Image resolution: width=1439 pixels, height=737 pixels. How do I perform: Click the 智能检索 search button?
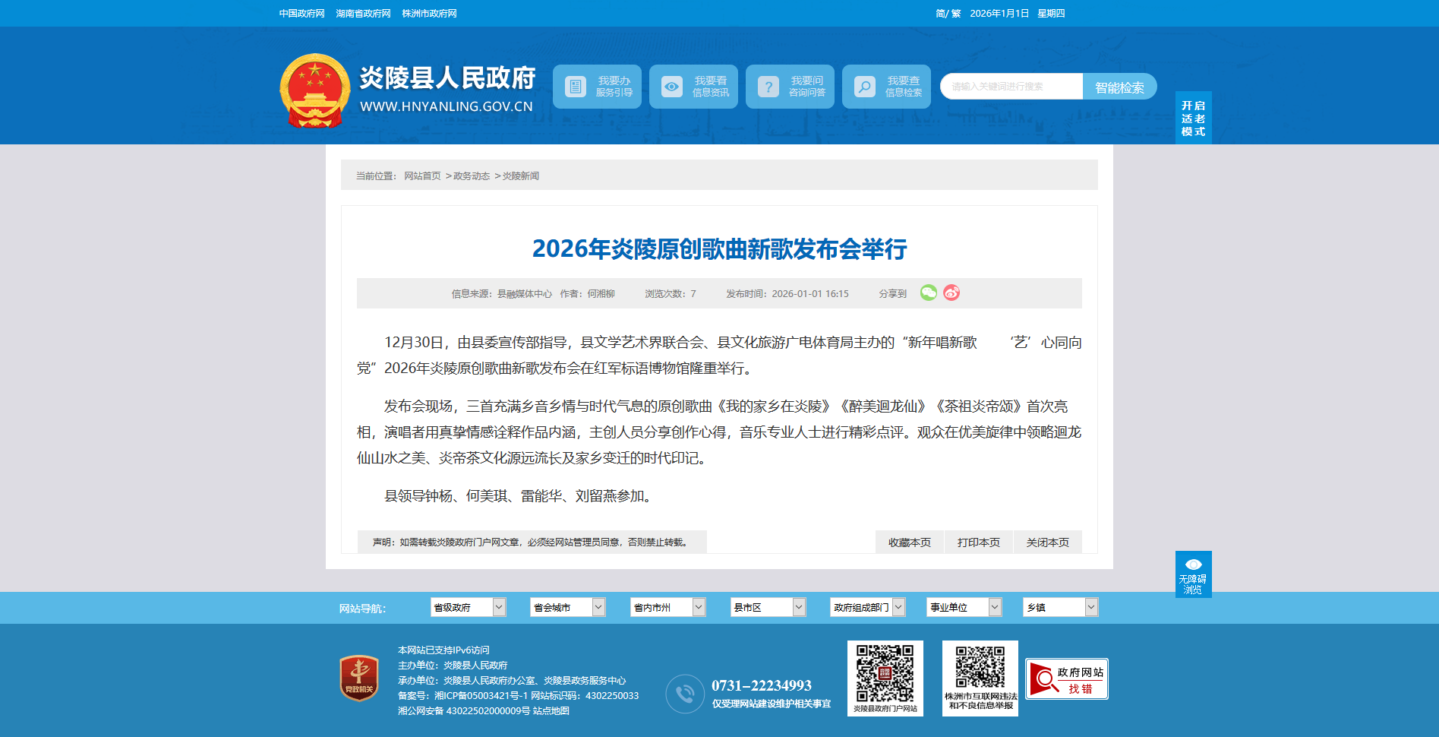click(1119, 87)
